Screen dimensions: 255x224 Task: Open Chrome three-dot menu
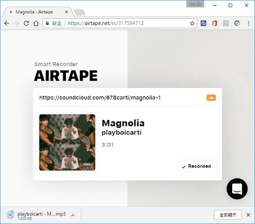pos(248,23)
